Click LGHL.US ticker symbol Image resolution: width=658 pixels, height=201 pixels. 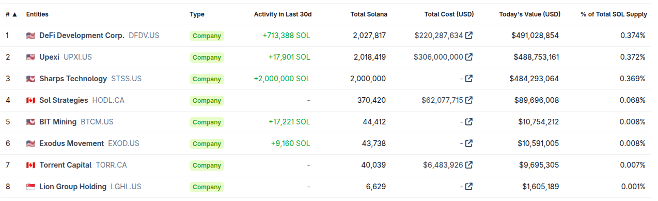(126, 187)
